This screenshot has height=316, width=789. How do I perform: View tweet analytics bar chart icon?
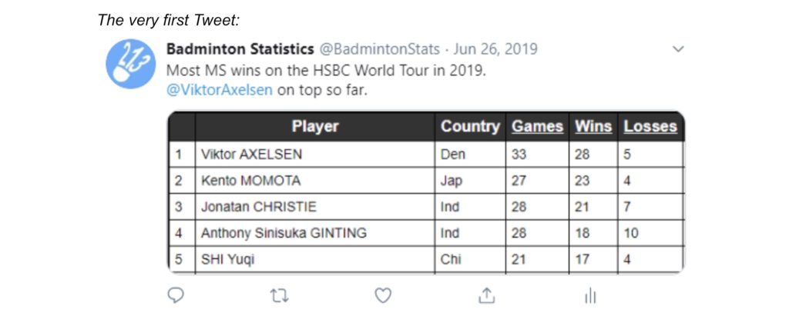(590, 296)
